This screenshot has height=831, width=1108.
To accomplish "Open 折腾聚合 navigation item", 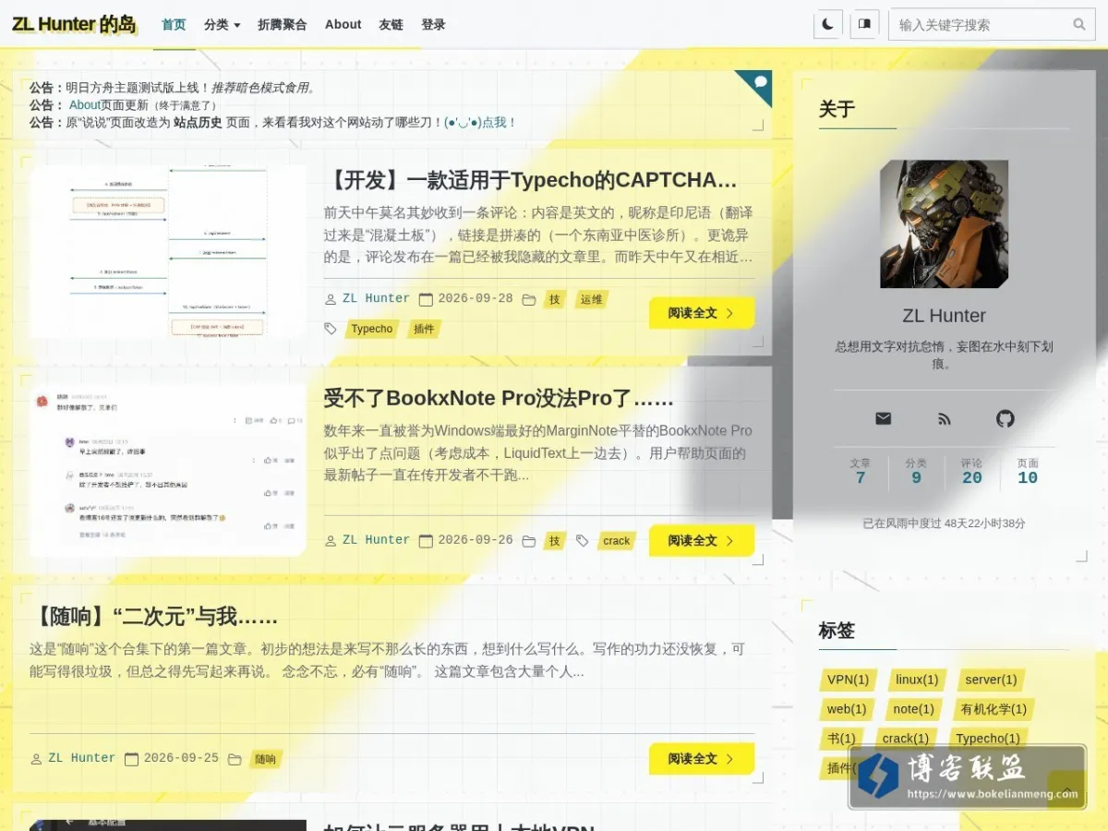I will pyautogui.click(x=283, y=25).
